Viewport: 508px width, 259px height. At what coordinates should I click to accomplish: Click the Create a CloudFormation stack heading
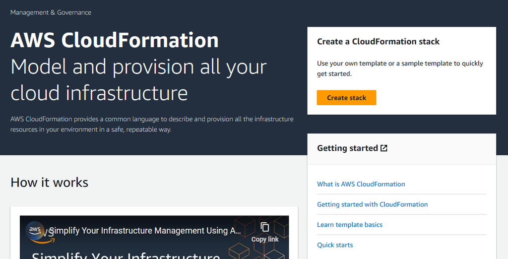378,42
